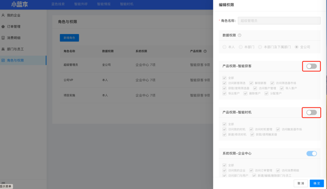Click the 订单管理 icon in sidebar

click(x=3, y=27)
